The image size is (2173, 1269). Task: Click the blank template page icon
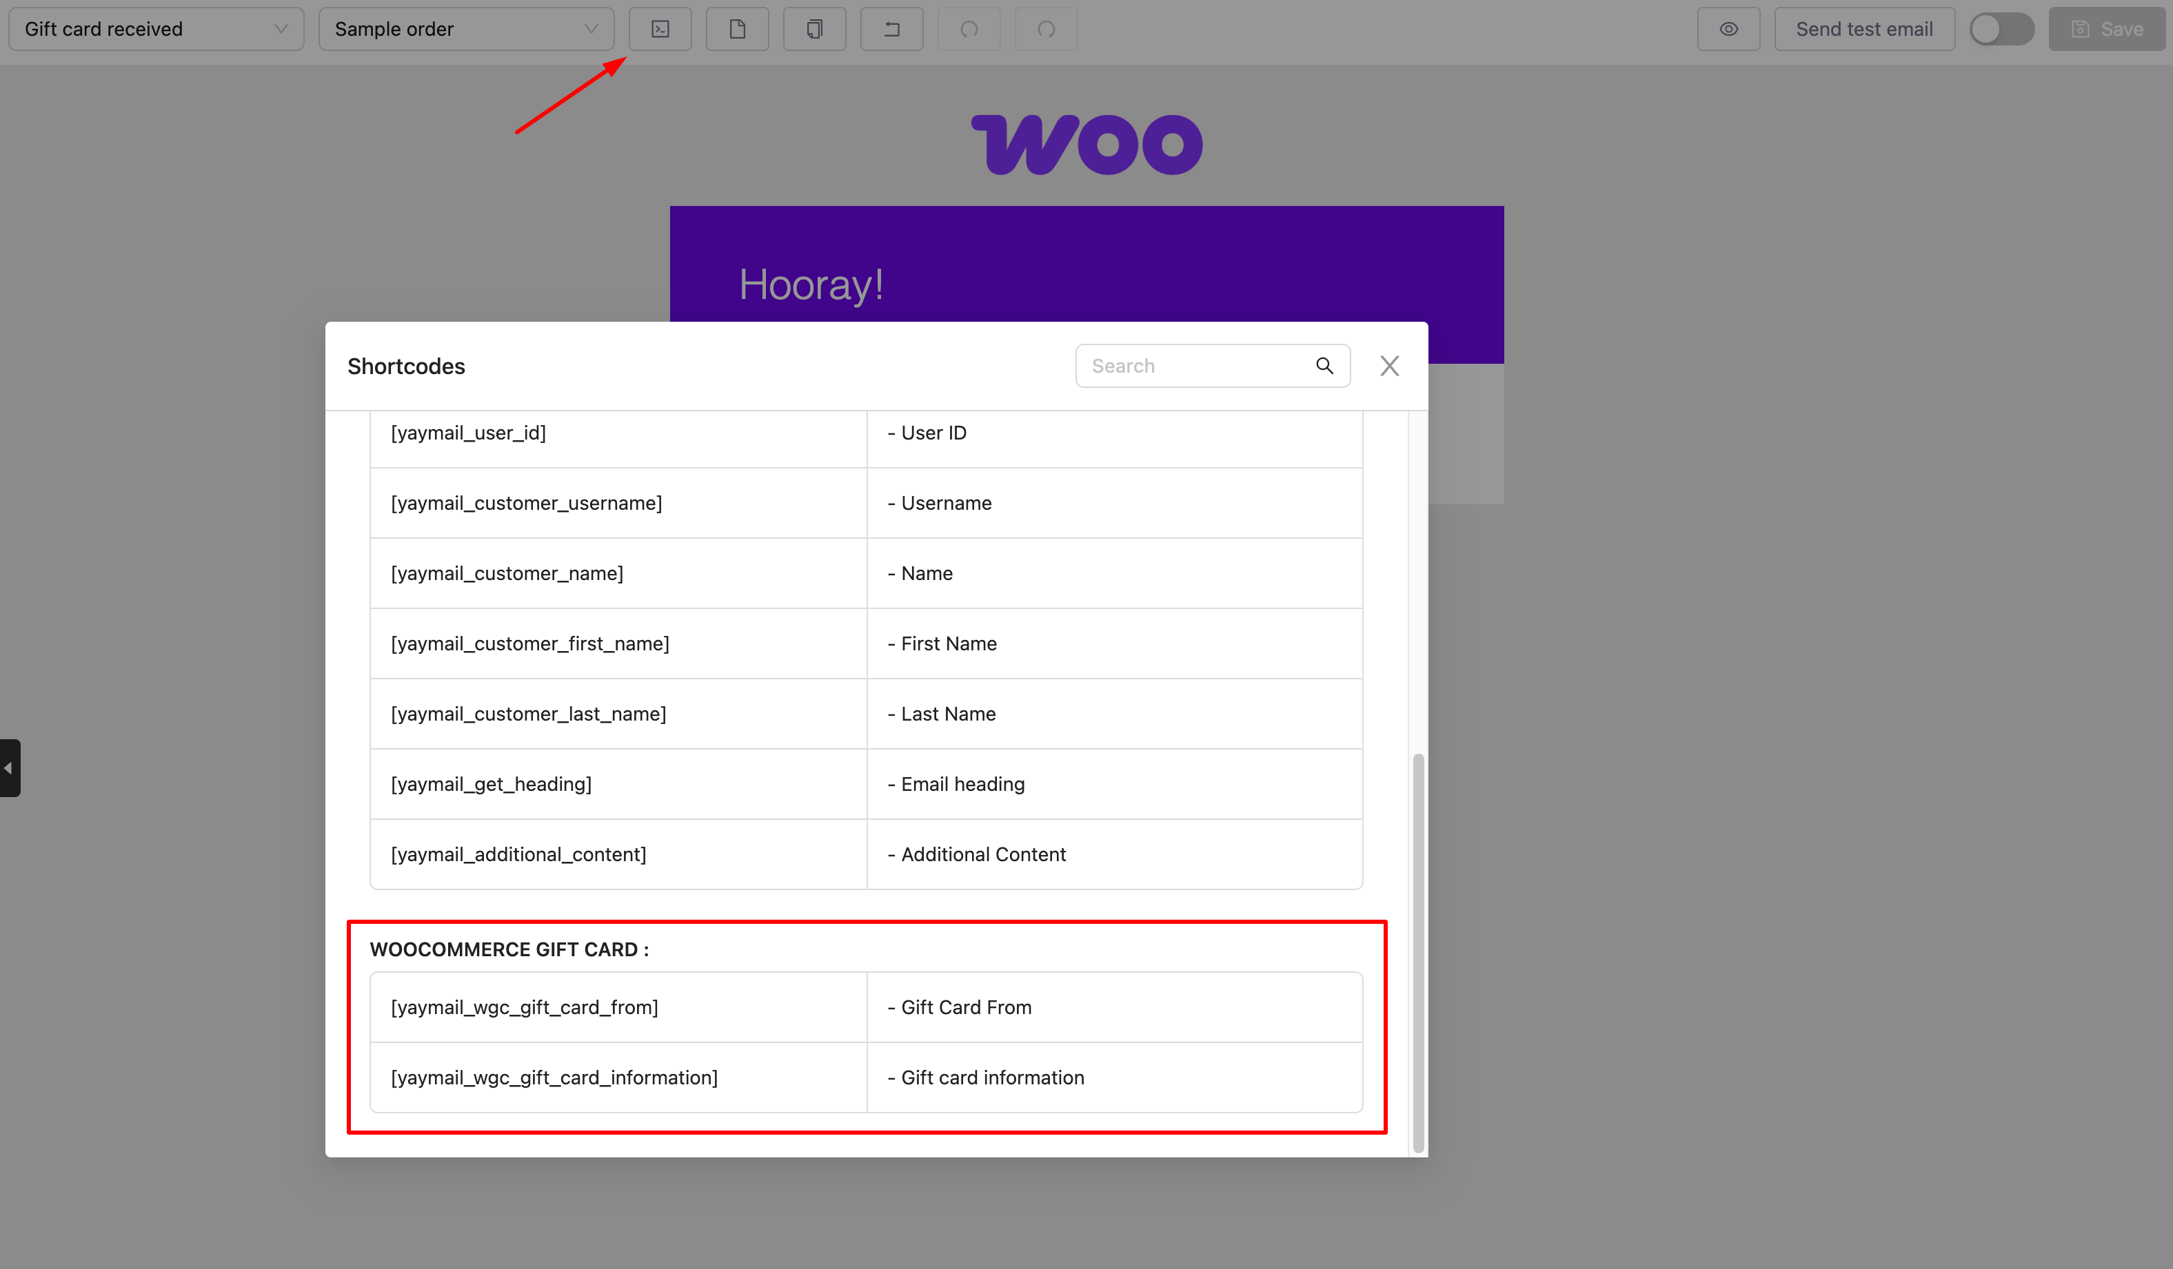click(x=737, y=30)
